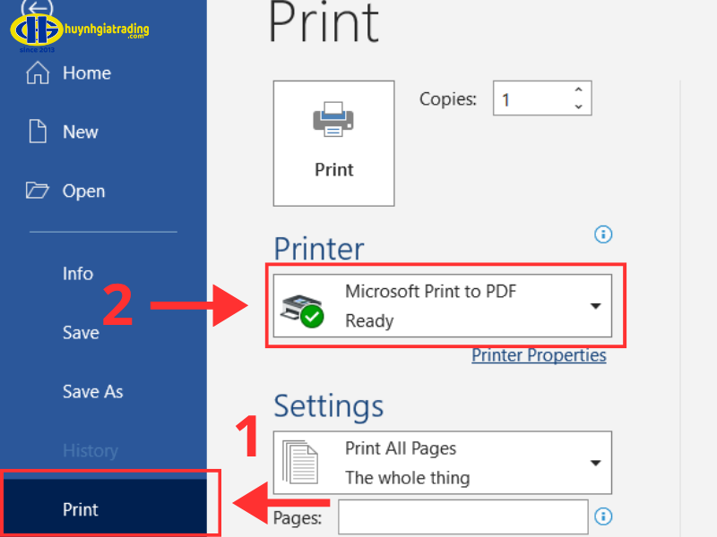Viewport: 717px width, 537px height.
Task: Expand the Print All Pages dropdown
Action: (x=595, y=463)
